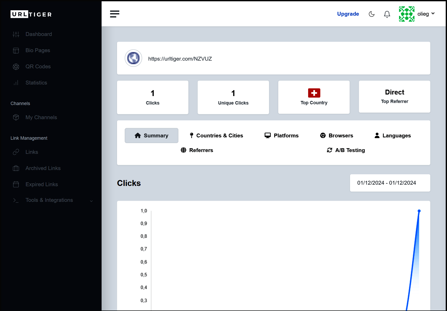Toggle dark mode moon icon
This screenshot has height=311, width=447.
click(372, 14)
